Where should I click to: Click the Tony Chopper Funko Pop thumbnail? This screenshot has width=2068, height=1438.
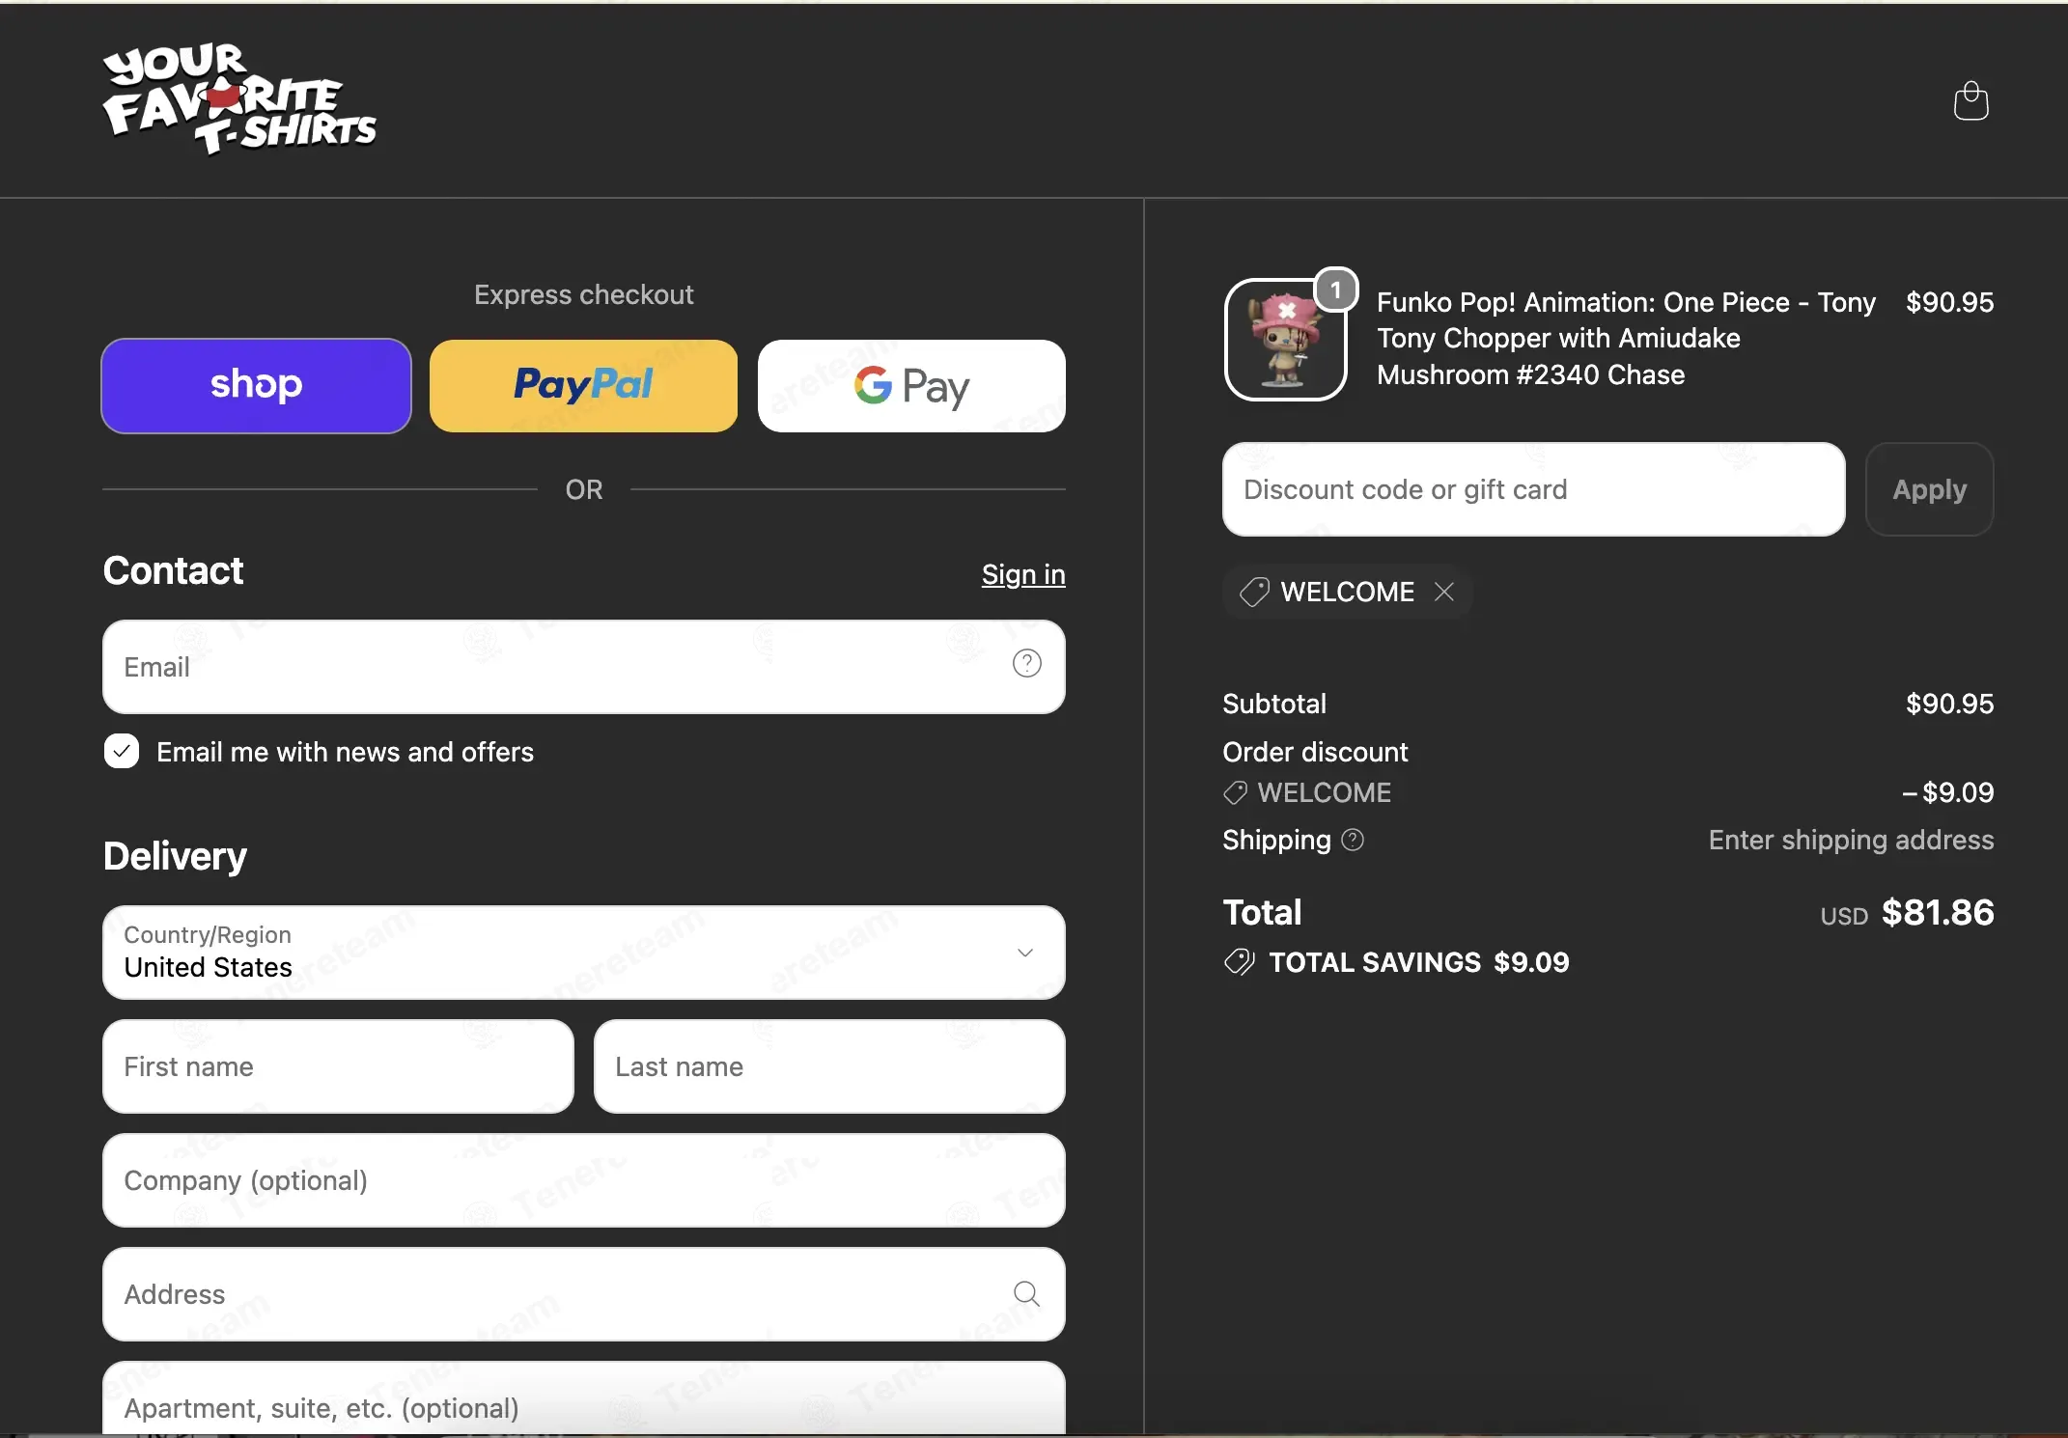tap(1285, 340)
